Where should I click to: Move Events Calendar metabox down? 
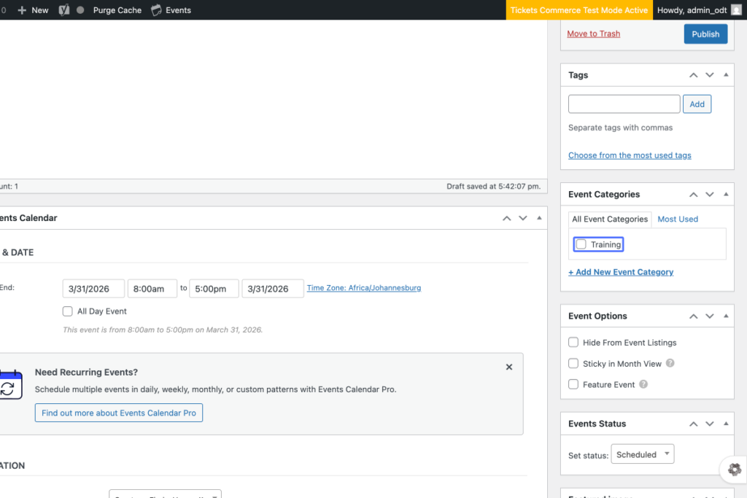(523, 218)
